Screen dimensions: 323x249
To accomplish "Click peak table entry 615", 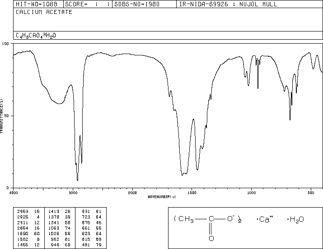I will pyautogui.click(x=86, y=240).
